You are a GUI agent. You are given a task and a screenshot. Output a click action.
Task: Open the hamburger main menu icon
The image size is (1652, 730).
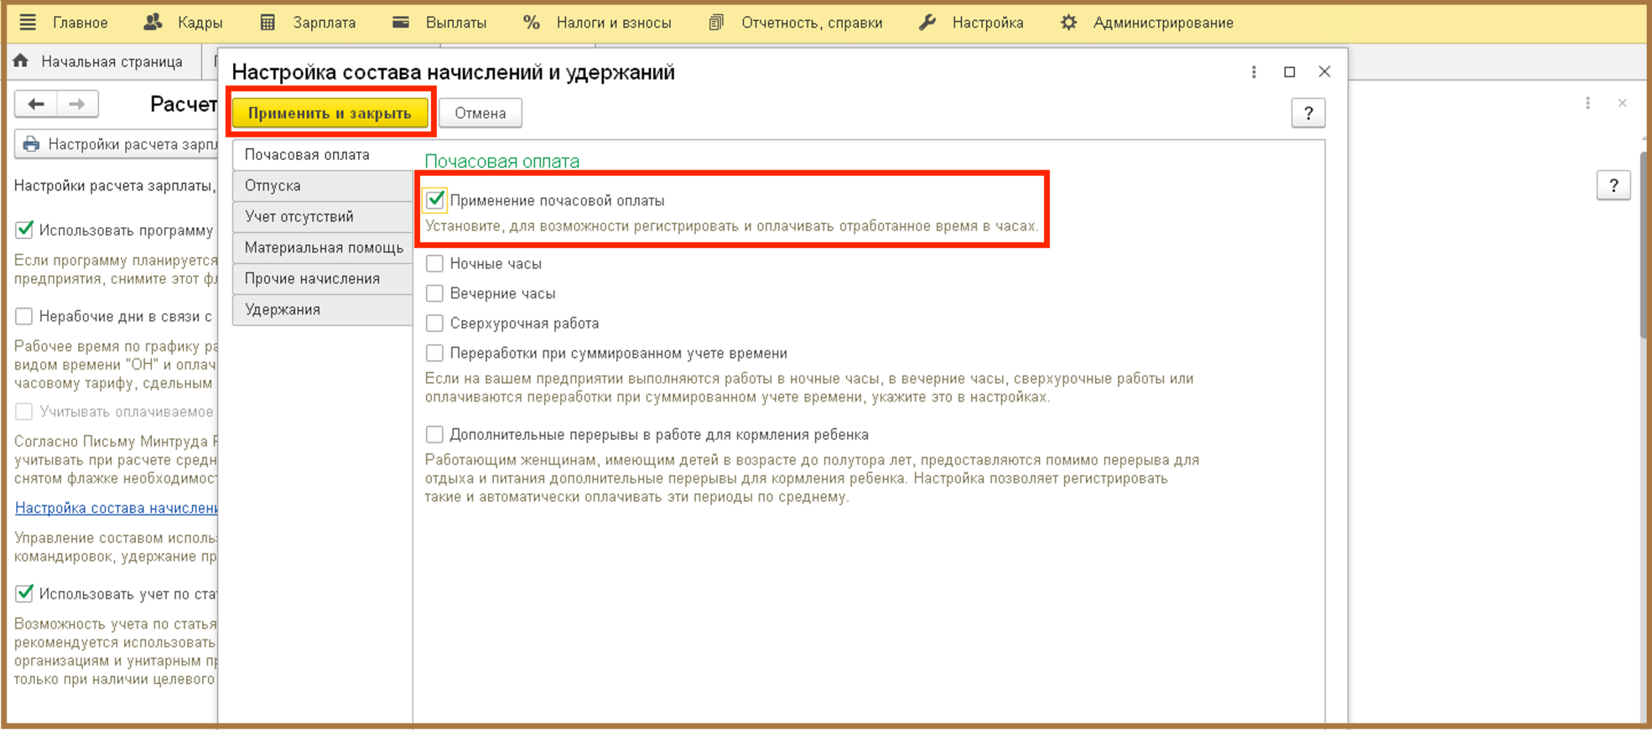click(28, 23)
